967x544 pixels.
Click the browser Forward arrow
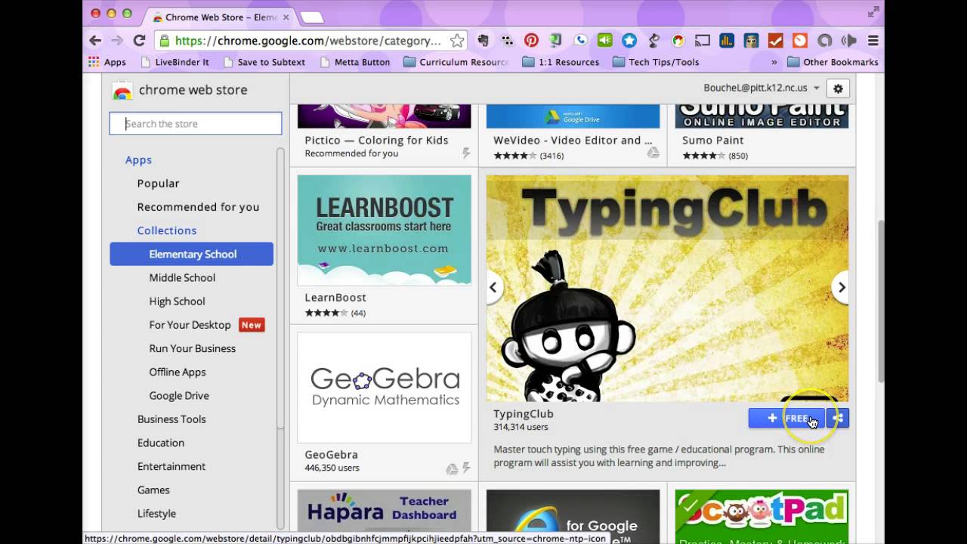pos(117,41)
